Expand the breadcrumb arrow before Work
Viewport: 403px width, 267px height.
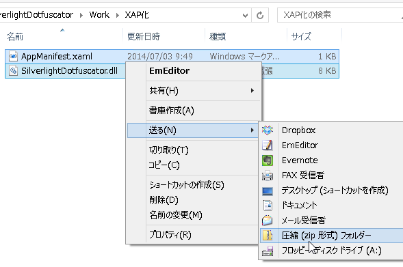[81, 15]
